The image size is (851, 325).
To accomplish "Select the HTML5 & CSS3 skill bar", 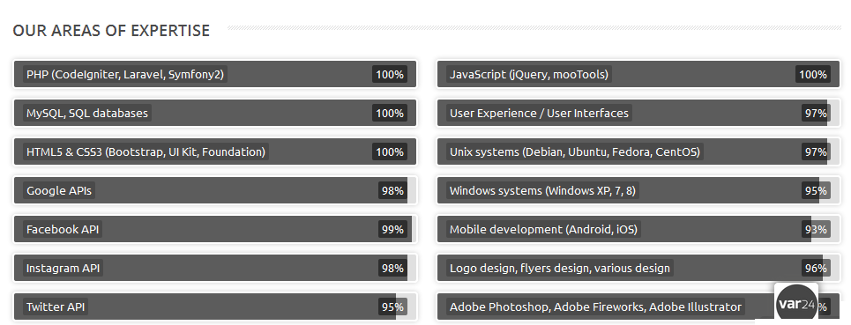I will point(215,151).
